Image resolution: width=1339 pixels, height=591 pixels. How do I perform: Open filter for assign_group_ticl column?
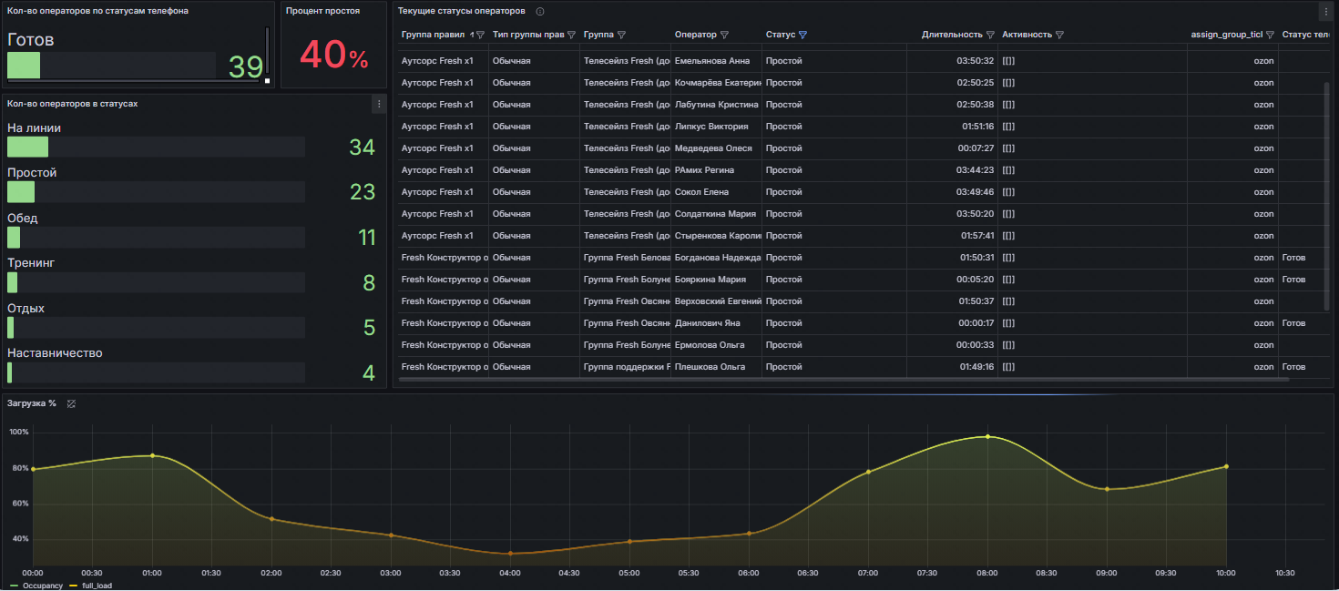pyautogui.click(x=1270, y=35)
